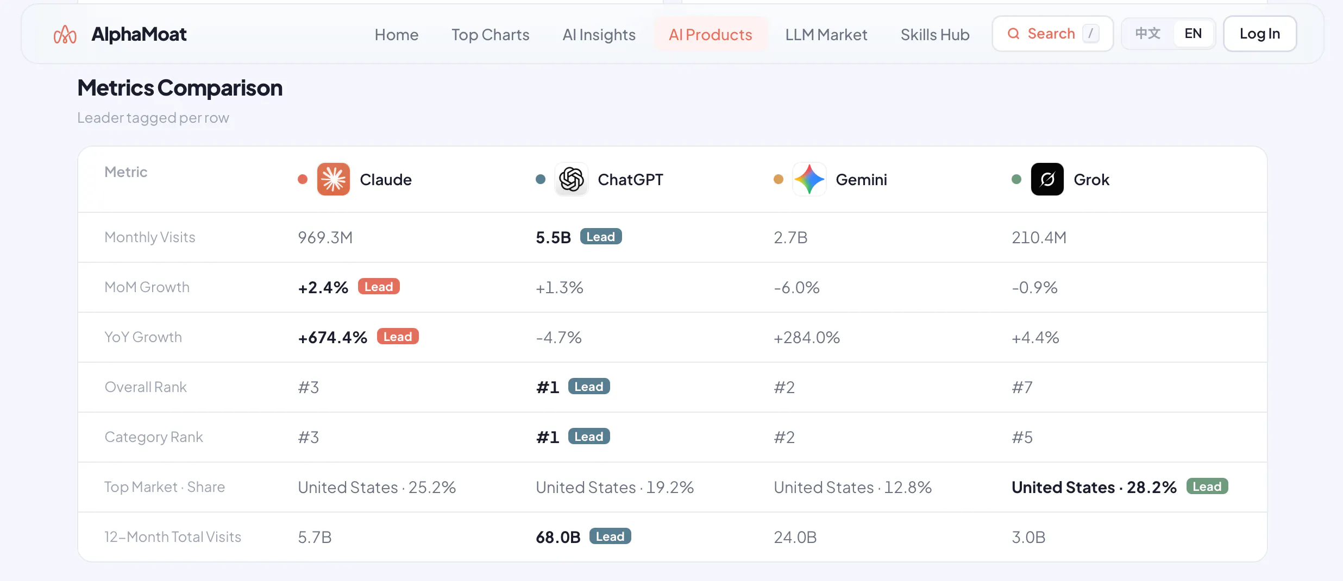The width and height of the screenshot is (1343, 581).
Task: Click the Metric column header
Action: [x=125, y=172]
